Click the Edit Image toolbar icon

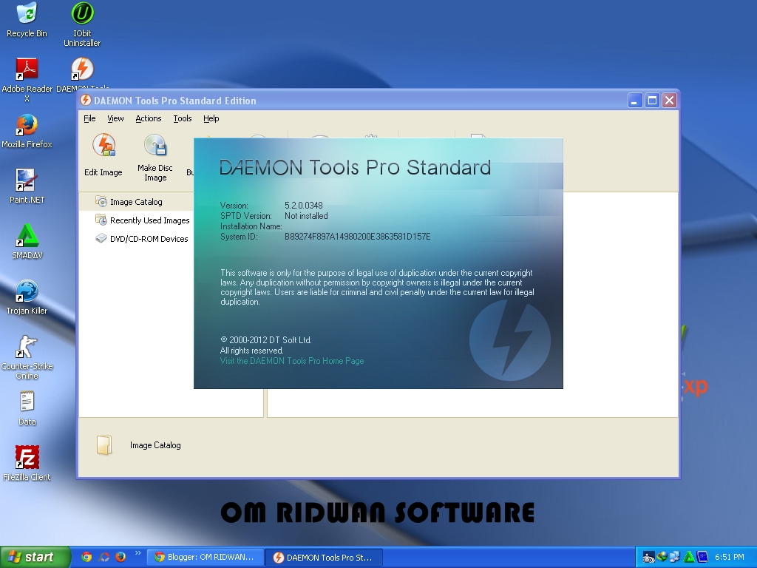103,146
